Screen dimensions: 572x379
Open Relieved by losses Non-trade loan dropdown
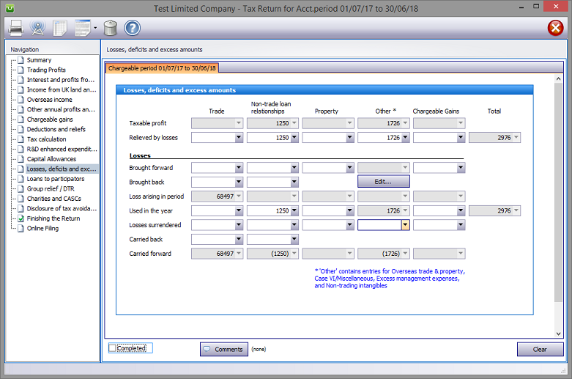click(x=294, y=137)
